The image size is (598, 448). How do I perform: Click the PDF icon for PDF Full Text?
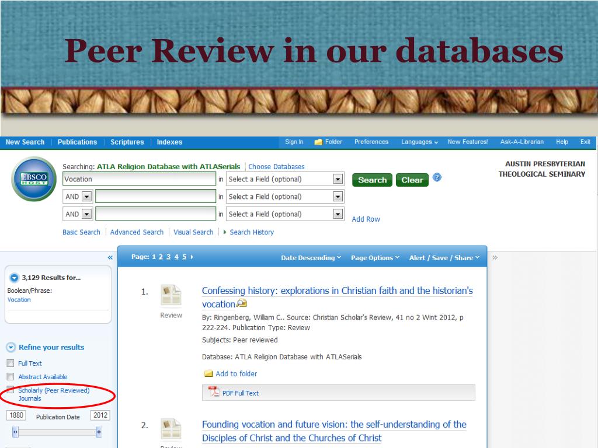pos(214,392)
